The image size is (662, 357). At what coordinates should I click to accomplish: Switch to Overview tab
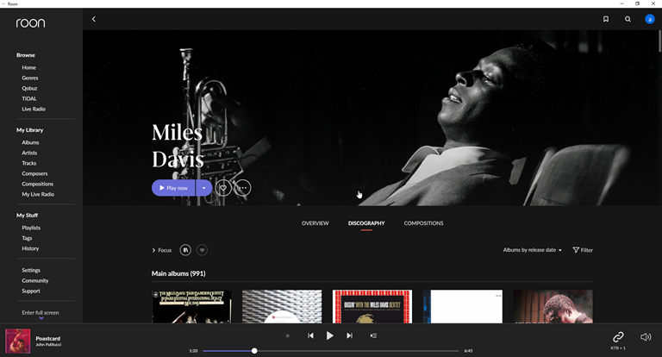[x=315, y=223]
